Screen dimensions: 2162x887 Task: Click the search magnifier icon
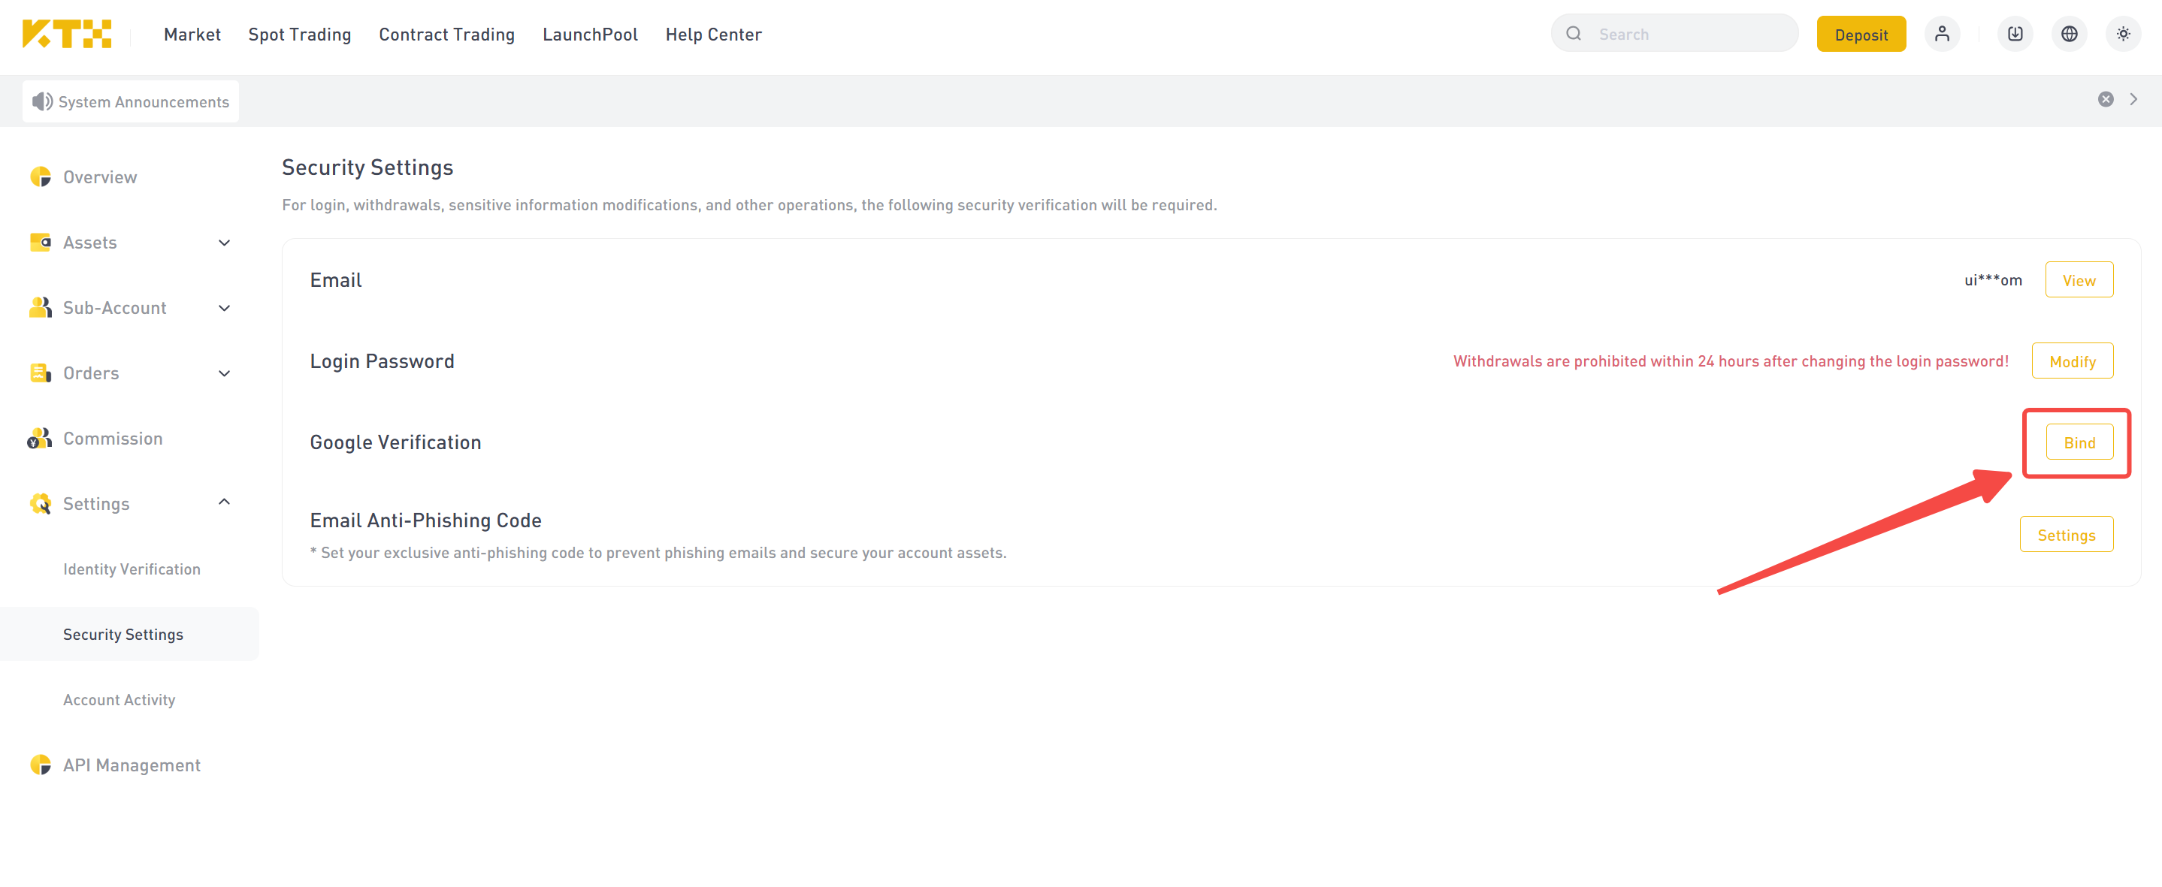click(1574, 34)
